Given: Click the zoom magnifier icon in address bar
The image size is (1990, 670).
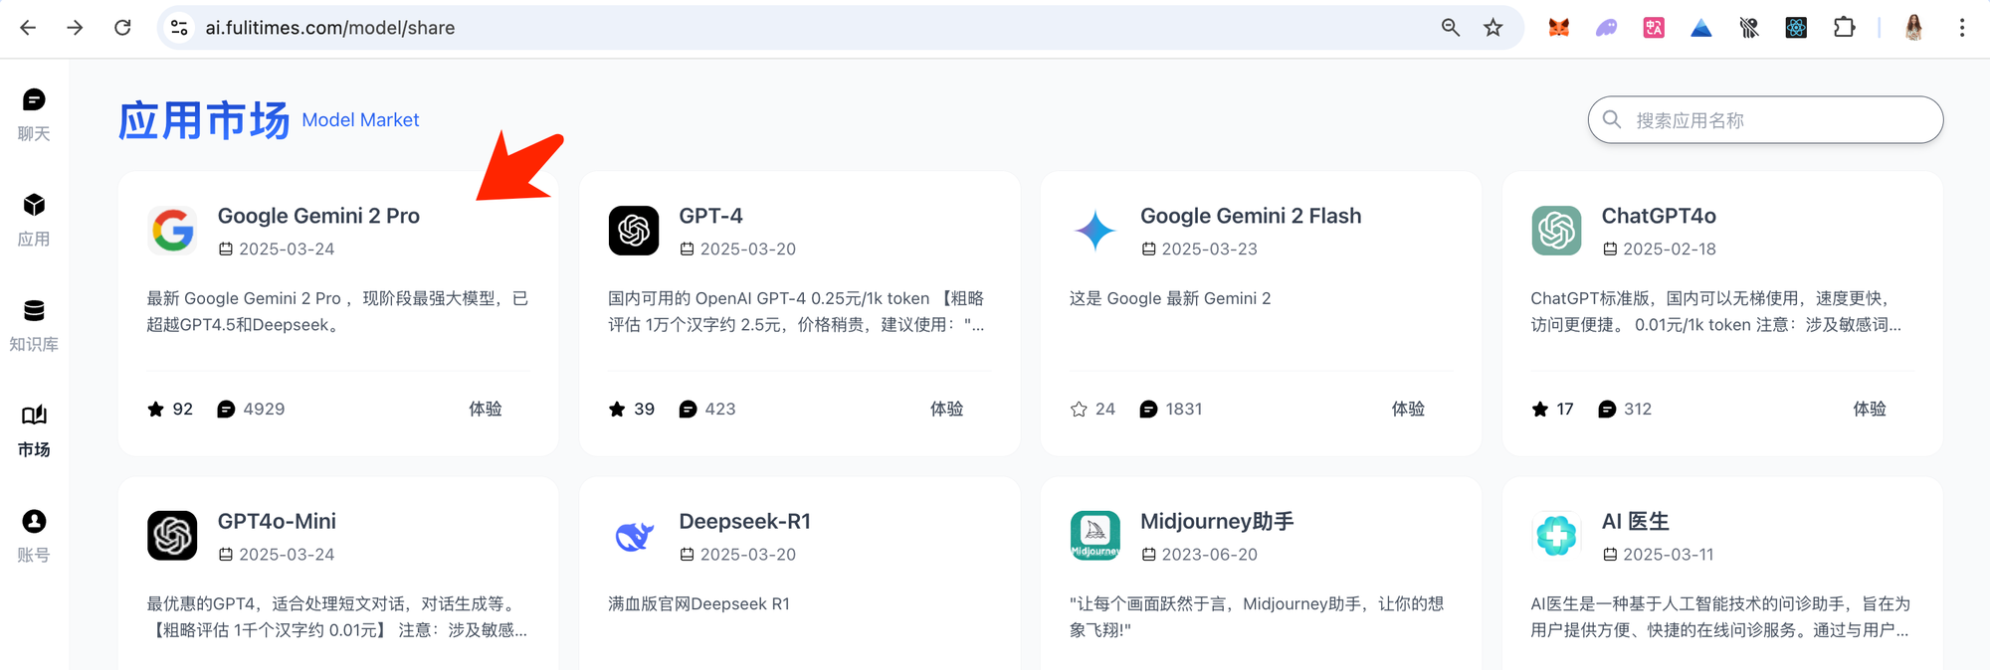Looking at the screenshot, I should click(1451, 28).
